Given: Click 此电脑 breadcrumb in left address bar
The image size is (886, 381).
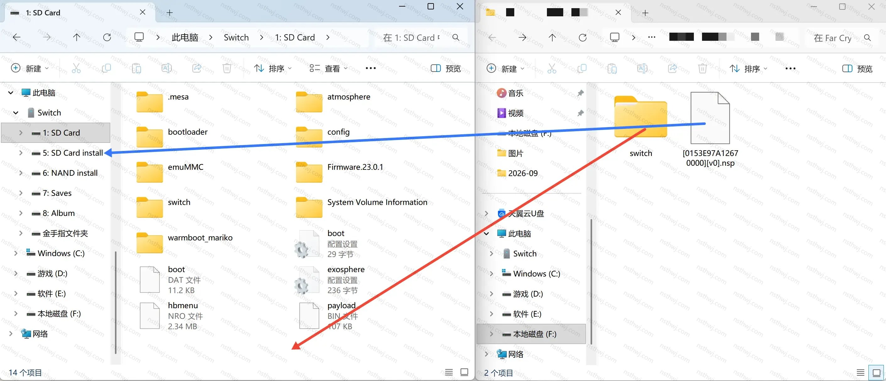Looking at the screenshot, I should tap(185, 37).
